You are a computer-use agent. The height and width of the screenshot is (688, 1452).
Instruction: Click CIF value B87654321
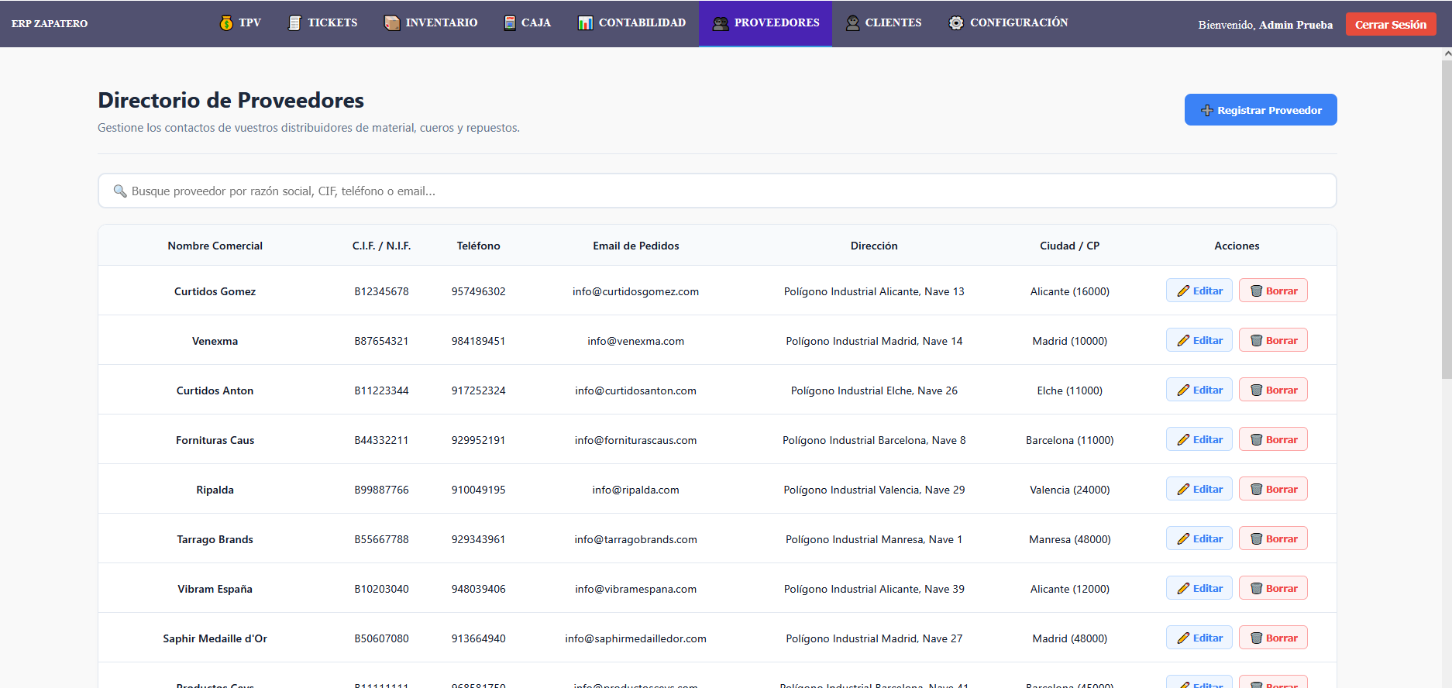(x=382, y=341)
